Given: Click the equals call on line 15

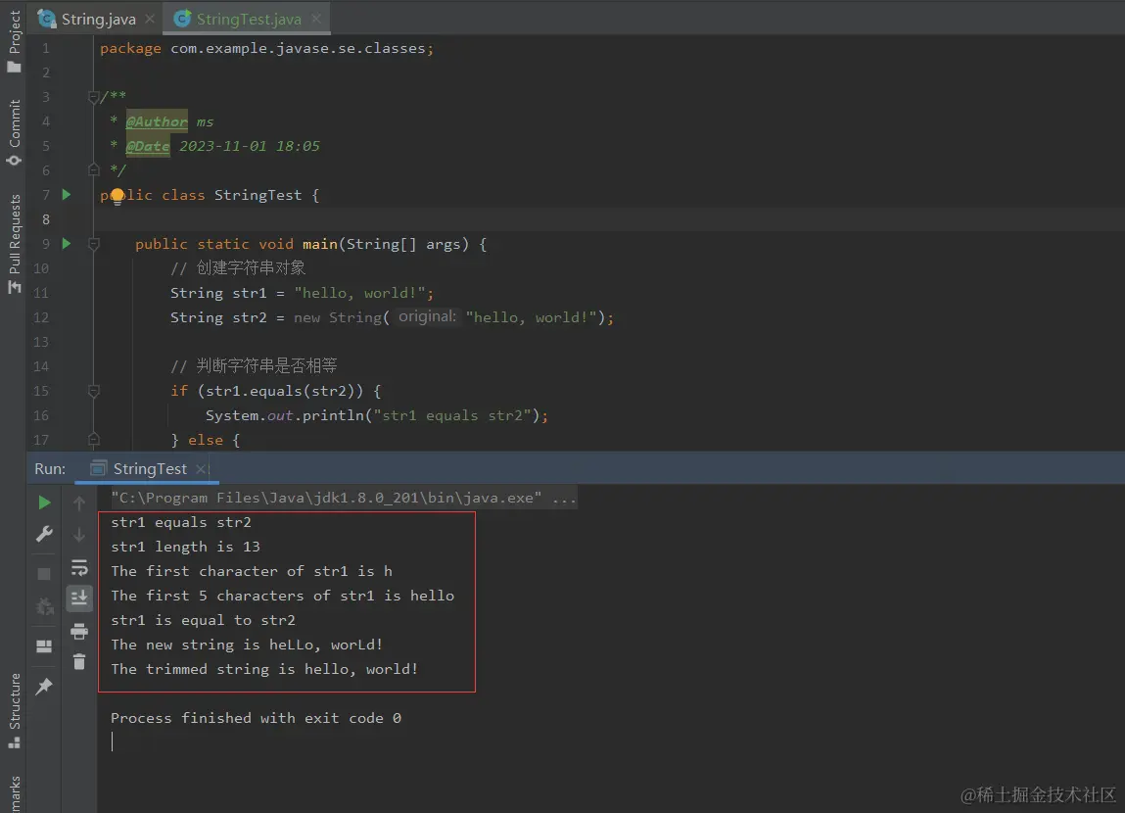Looking at the screenshot, I should pos(276,391).
